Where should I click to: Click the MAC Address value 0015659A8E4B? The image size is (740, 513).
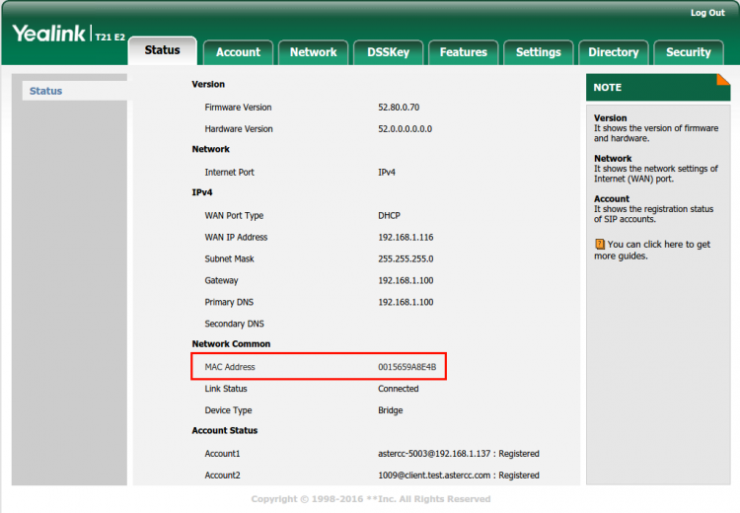pos(407,367)
